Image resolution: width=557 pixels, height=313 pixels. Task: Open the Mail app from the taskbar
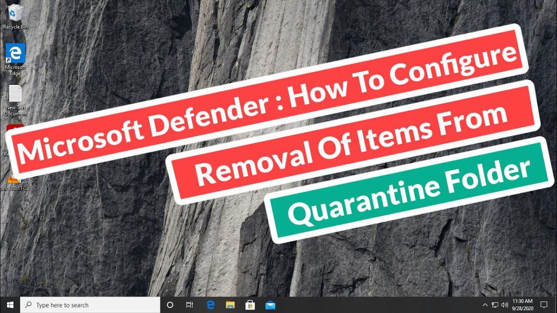point(270,305)
